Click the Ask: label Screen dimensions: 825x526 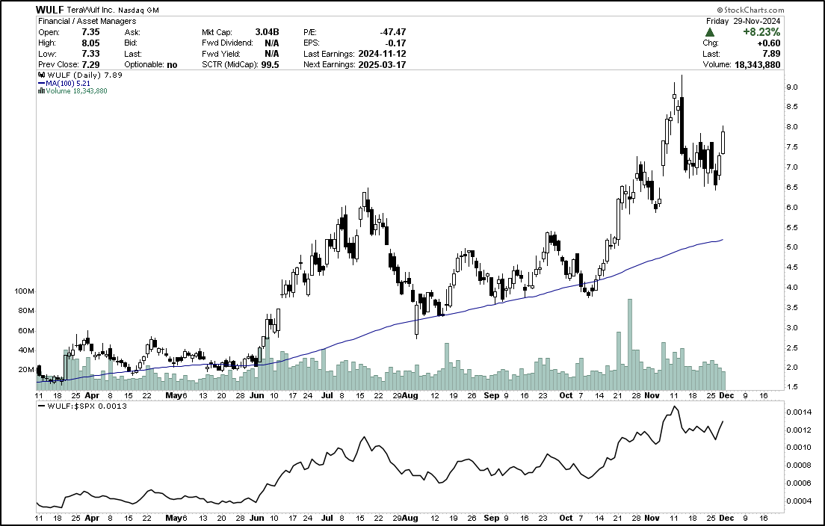(132, 32)
